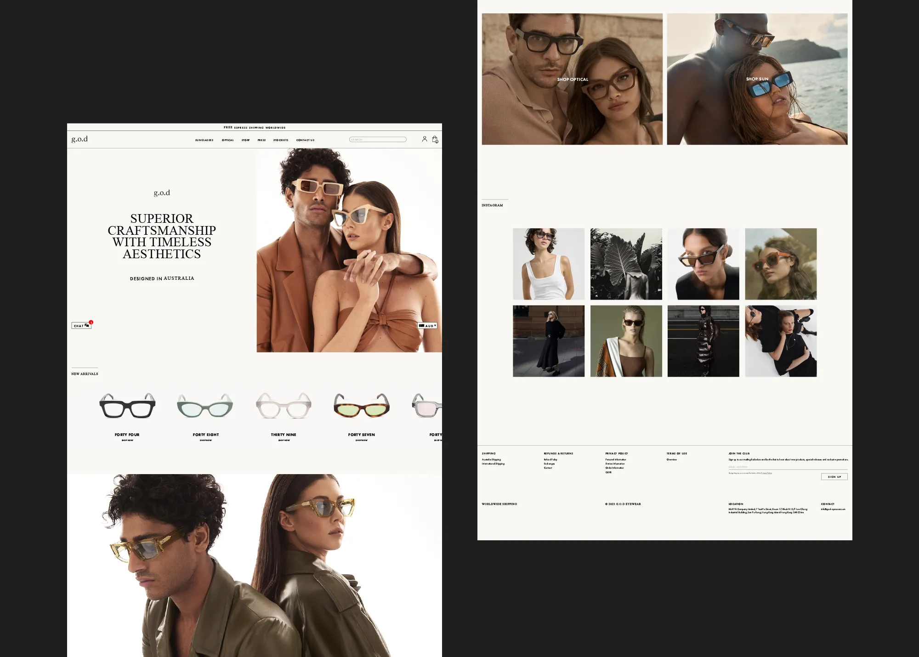
Task: Click the Privacy Policy footer column heading
Action: click(617, 453)
